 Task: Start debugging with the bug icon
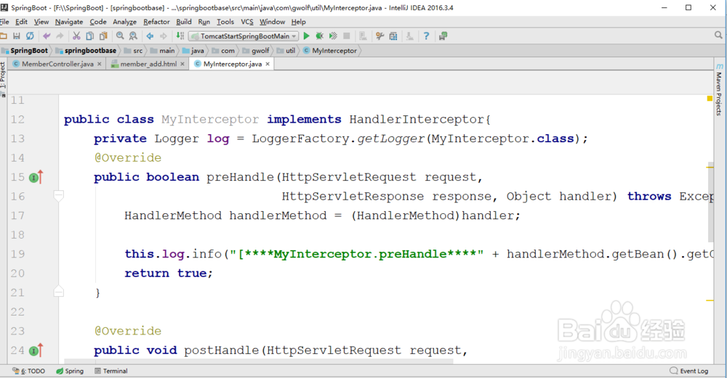tap(319, 36)
